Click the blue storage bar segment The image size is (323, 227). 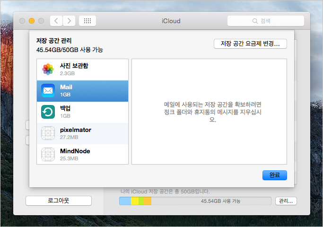point(125,201)
